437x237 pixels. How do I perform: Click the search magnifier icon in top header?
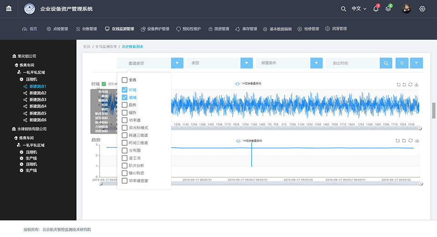[344, 9]
